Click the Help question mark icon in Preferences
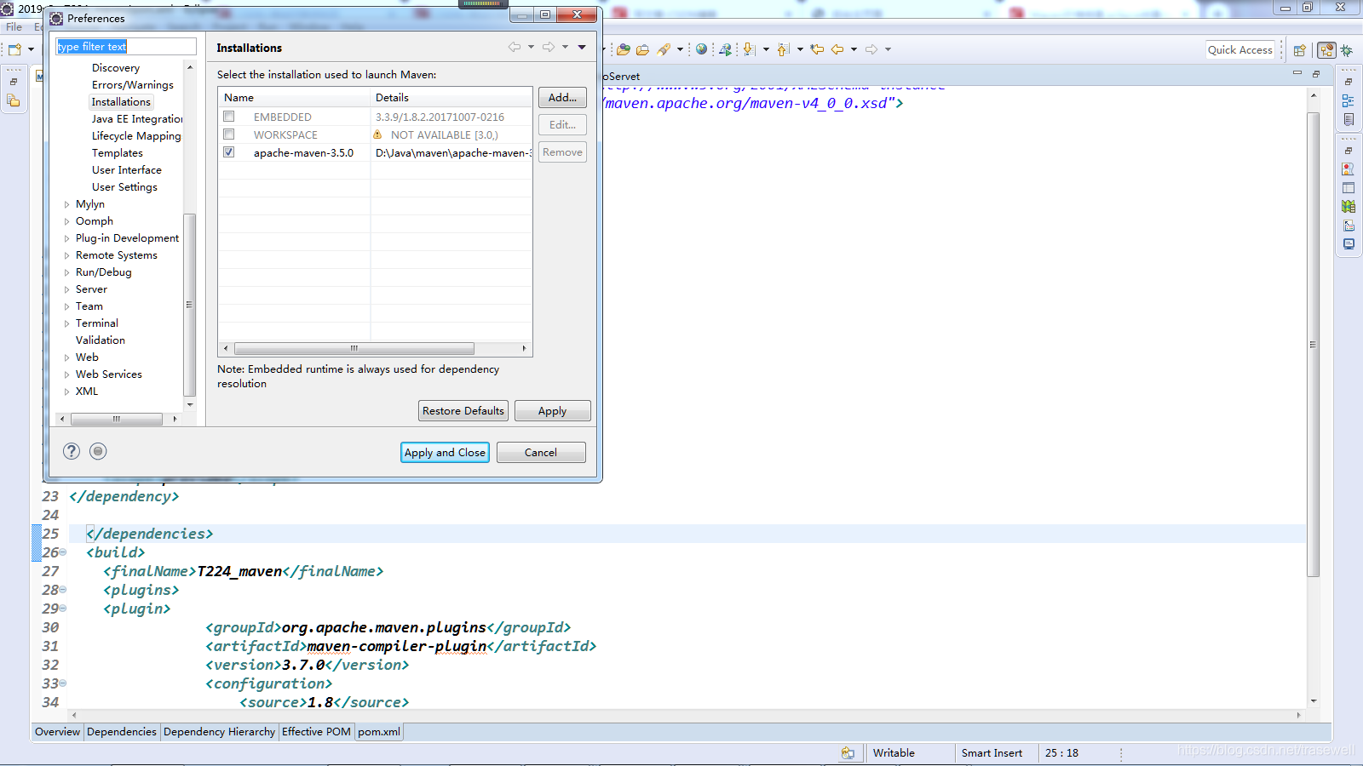The image size is (1363, 766). pyautogui.click(x=72, y=451)
